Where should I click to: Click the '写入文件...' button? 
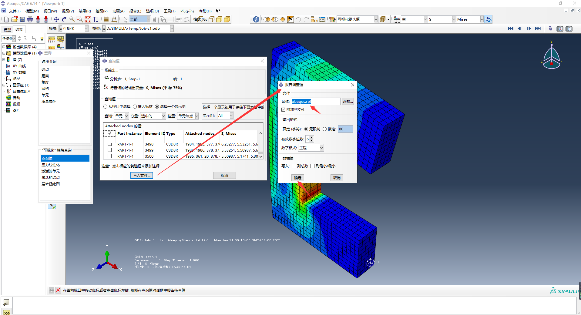pos(142,176)
